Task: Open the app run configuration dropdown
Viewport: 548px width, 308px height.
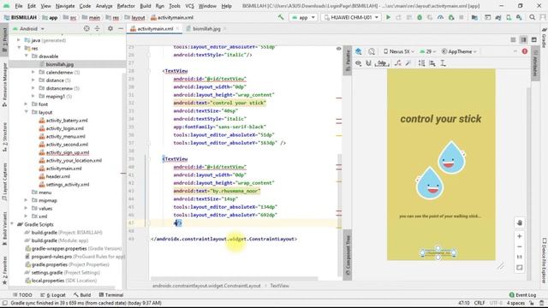Action: [304, 17]
